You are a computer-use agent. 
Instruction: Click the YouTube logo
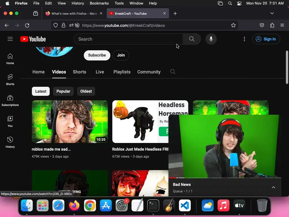33,39
